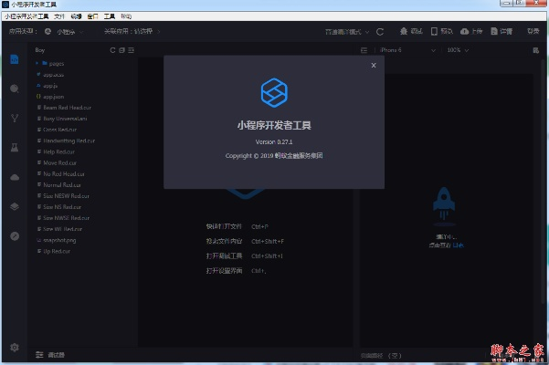This screenshot has width=549, height=365.
Task: Open the compass sidebar icon
Action: tap(15, 236)
